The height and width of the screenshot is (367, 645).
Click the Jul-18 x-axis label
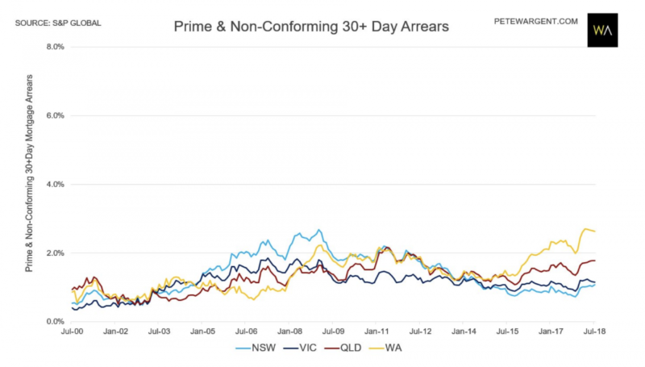(595, 332)
